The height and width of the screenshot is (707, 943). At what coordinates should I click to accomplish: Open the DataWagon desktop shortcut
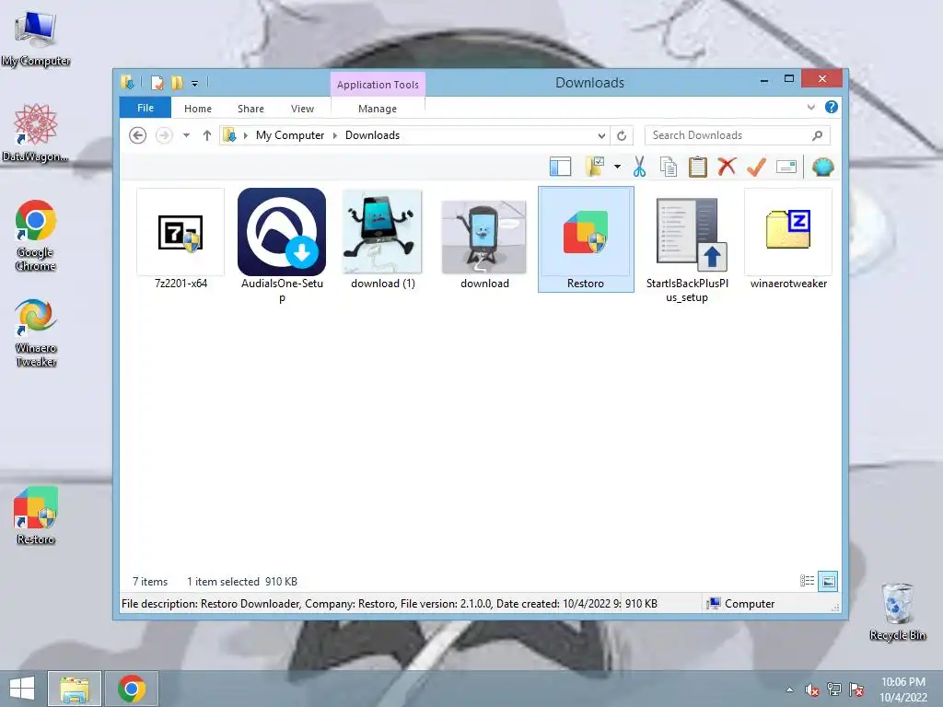pos(36,133)
